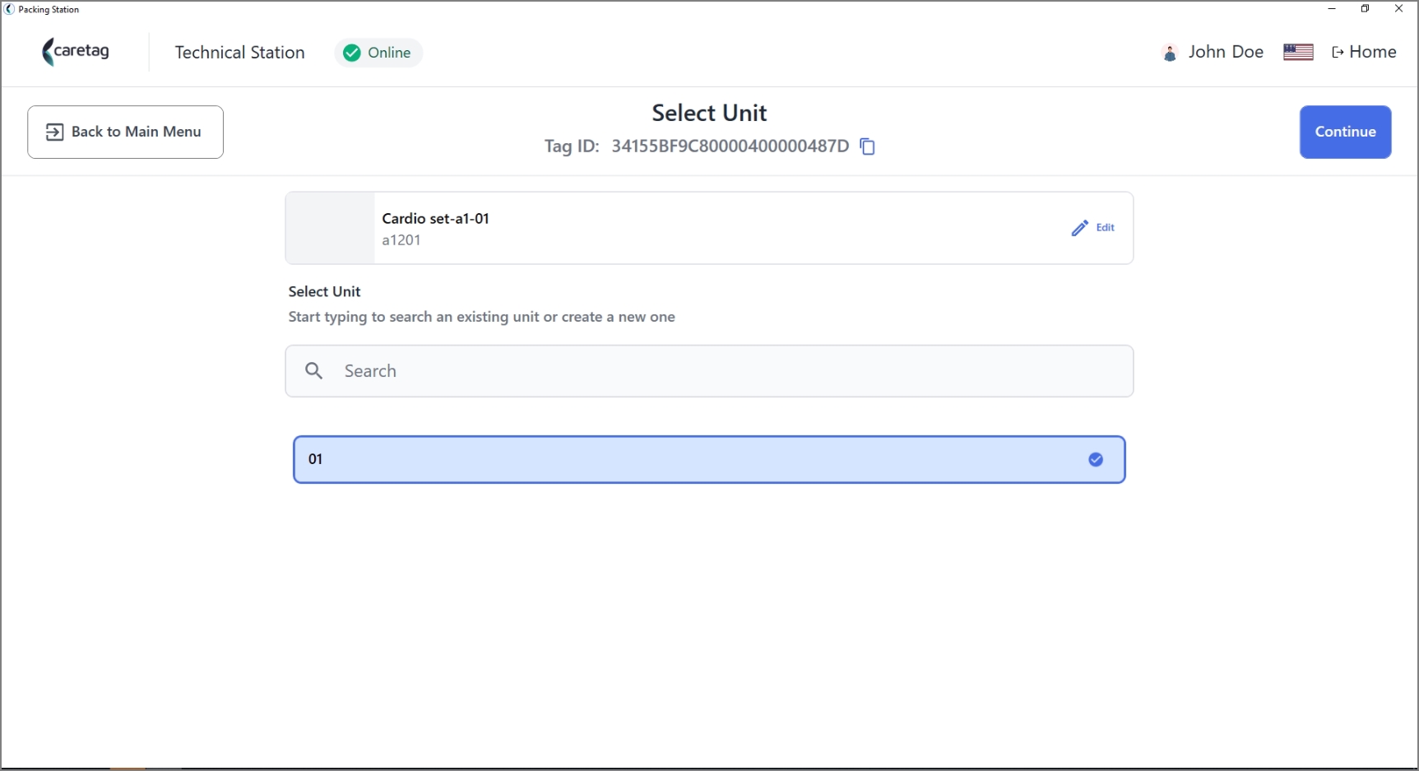Viewport: 1419px width, 771px height.
Task: Click the Home link
Action: coord(1364,52)
